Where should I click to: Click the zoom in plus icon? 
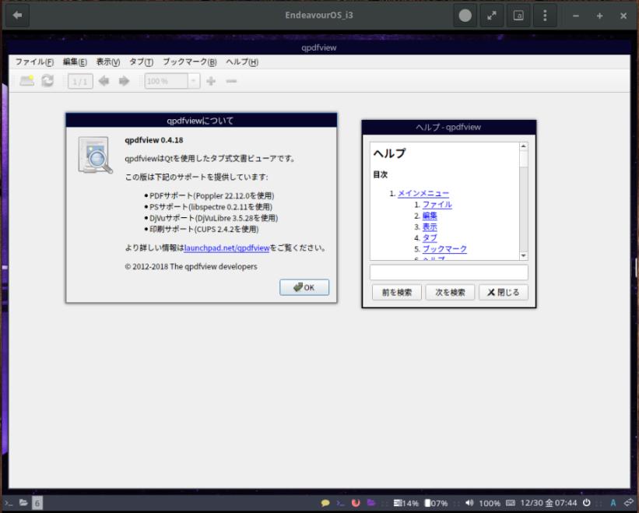[x=211, y=81]
